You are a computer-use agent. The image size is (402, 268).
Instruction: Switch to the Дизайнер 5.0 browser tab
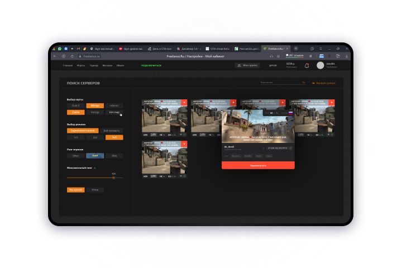(x=189, y=49)
